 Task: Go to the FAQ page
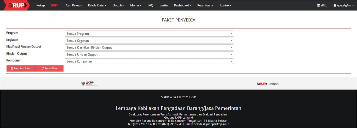(150, 5)
